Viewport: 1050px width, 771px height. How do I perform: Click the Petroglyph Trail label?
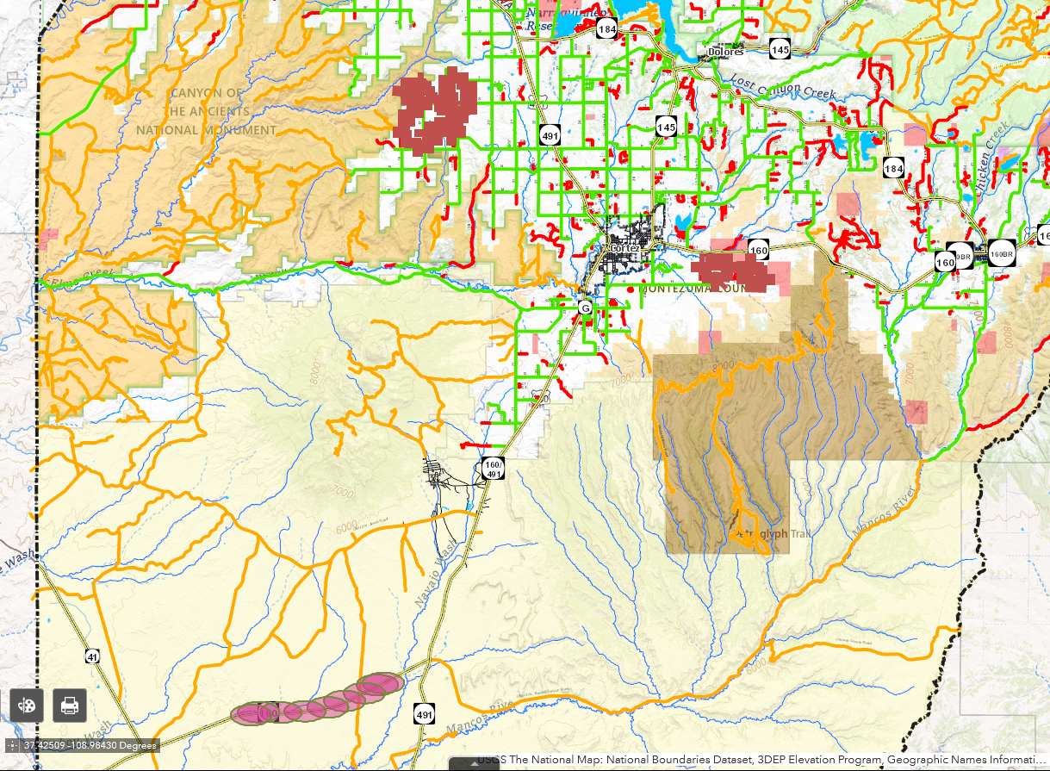tap(771, 534)
